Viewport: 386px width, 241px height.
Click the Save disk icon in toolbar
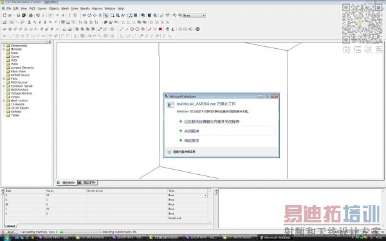click(x=18, y=15)
